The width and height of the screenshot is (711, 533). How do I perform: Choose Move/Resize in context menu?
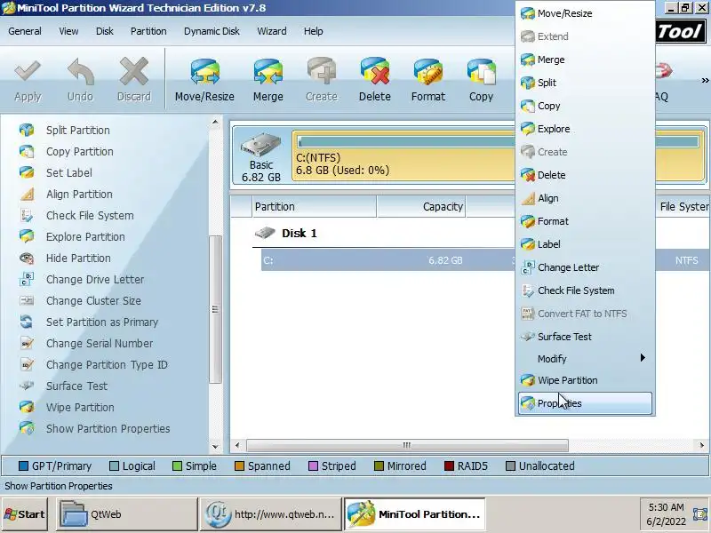(585, 13)
